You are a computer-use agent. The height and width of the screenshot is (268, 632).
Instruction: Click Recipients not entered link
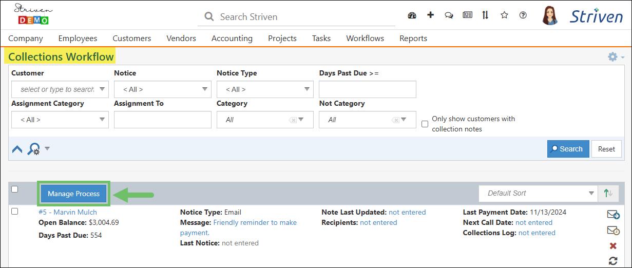(378, 222)
